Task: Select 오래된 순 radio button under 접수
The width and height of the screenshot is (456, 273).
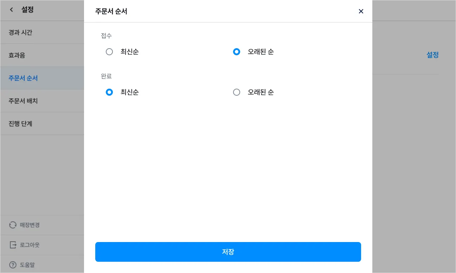Action: 237,52
